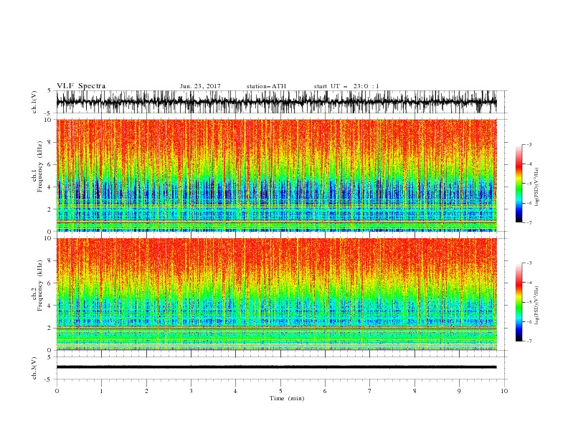Click time axis tick label "2"

(x=146, y=391)
